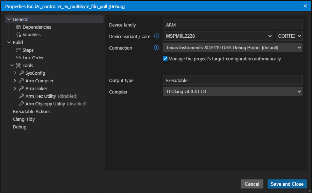This screenshot has width=312, height=193.
Task: Open Arm Linker settings
Action: click(36, 88)
